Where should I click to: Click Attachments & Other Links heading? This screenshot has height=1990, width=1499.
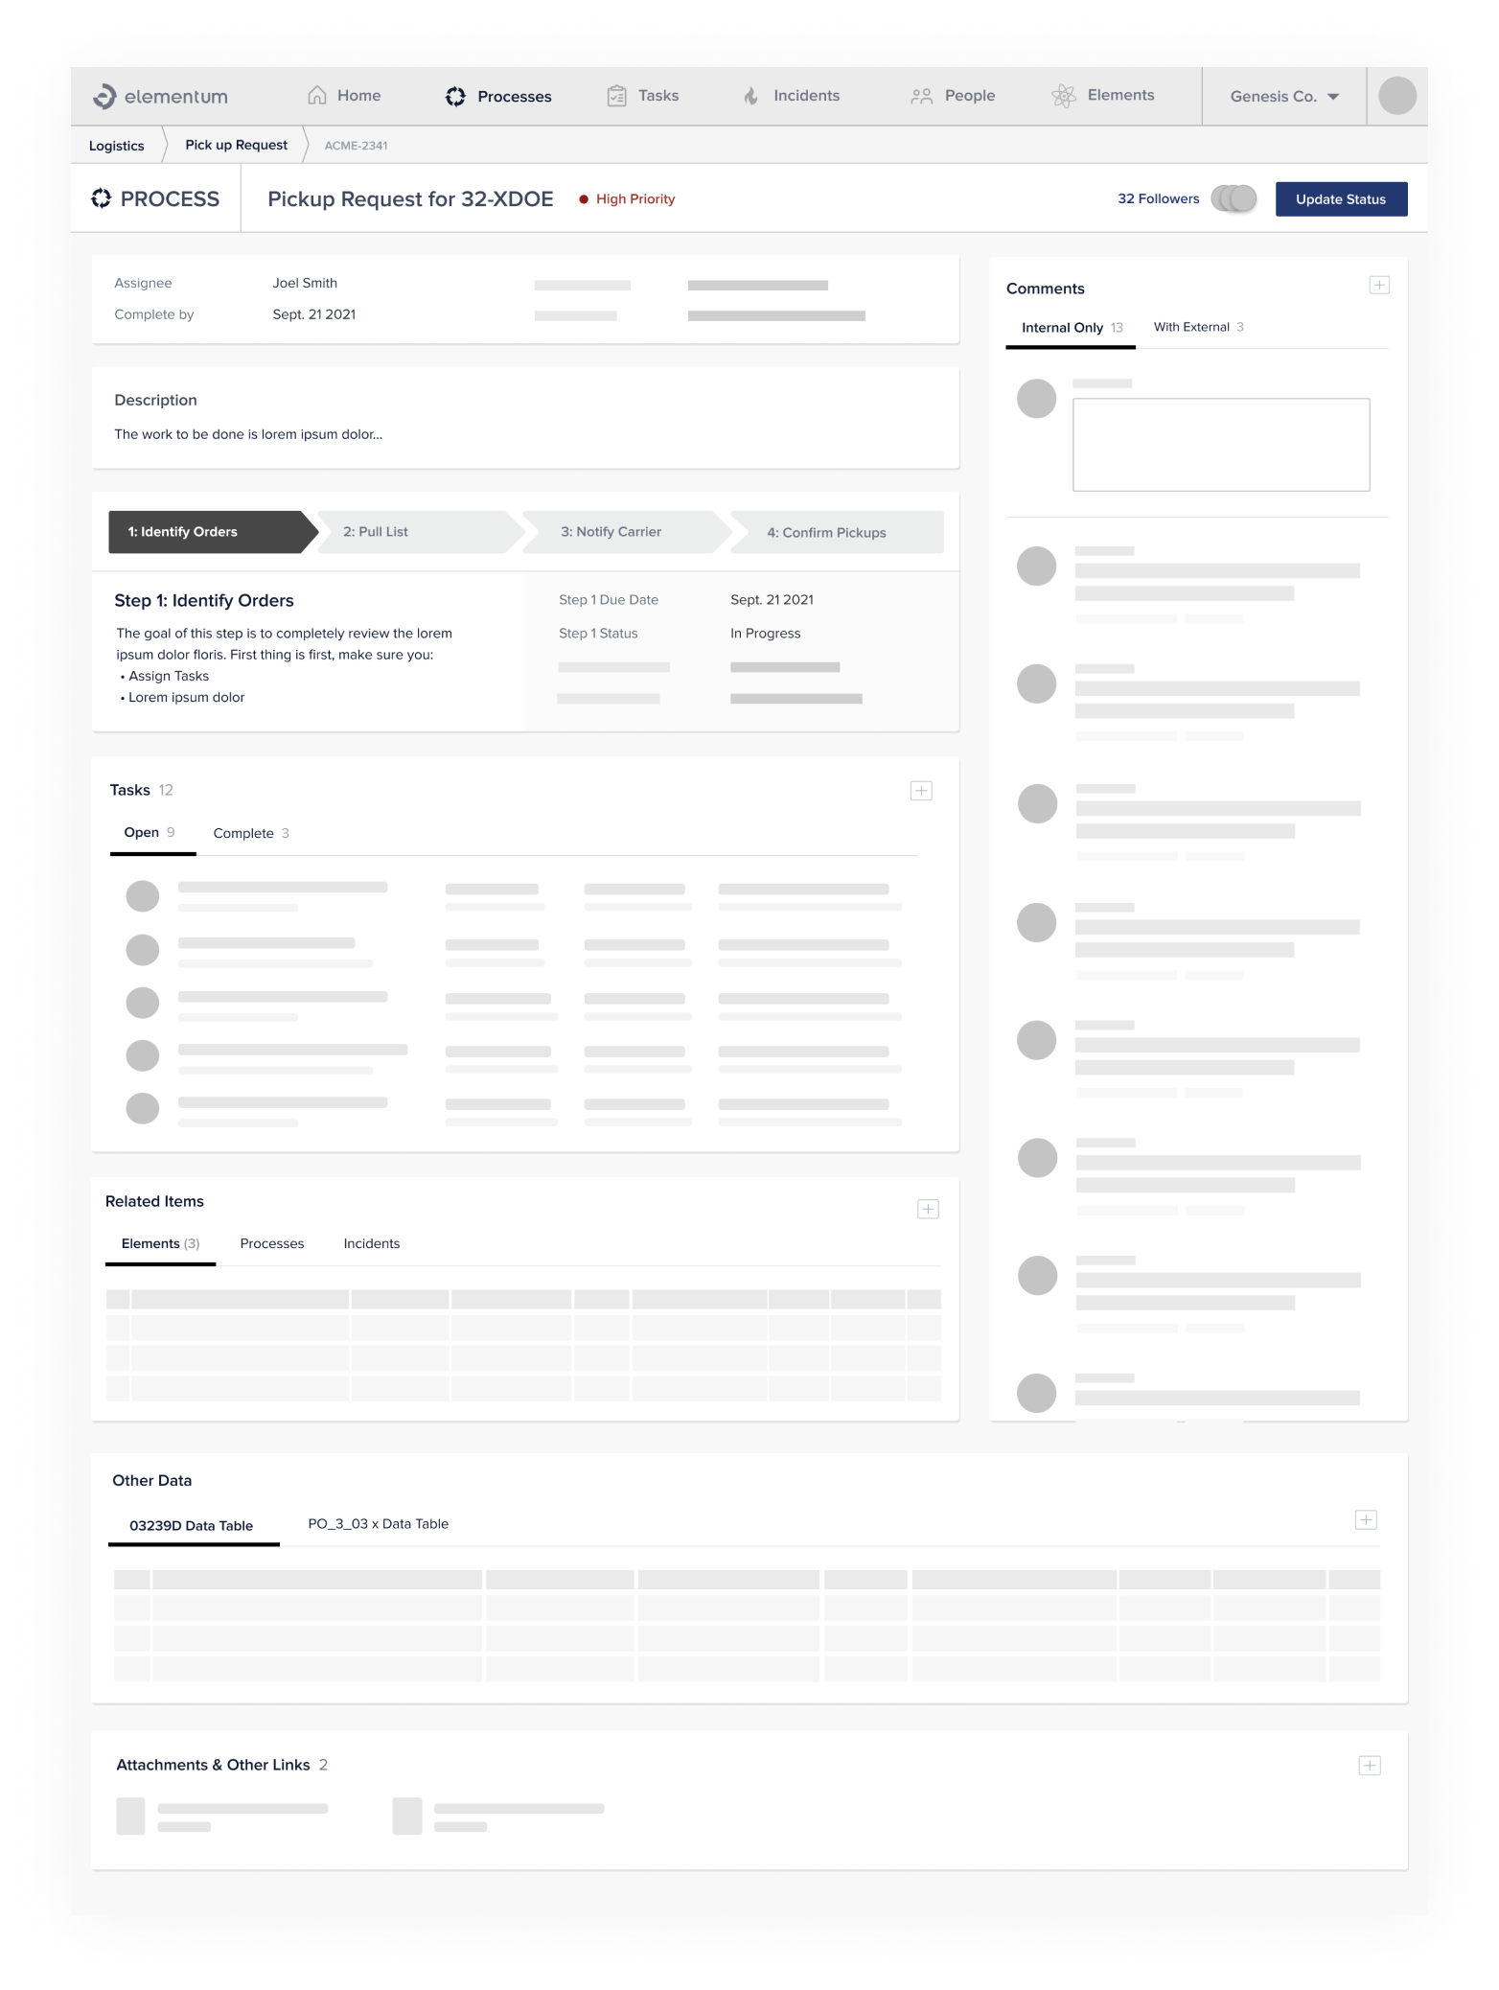pyautogui.click(x=213, y=1765)
